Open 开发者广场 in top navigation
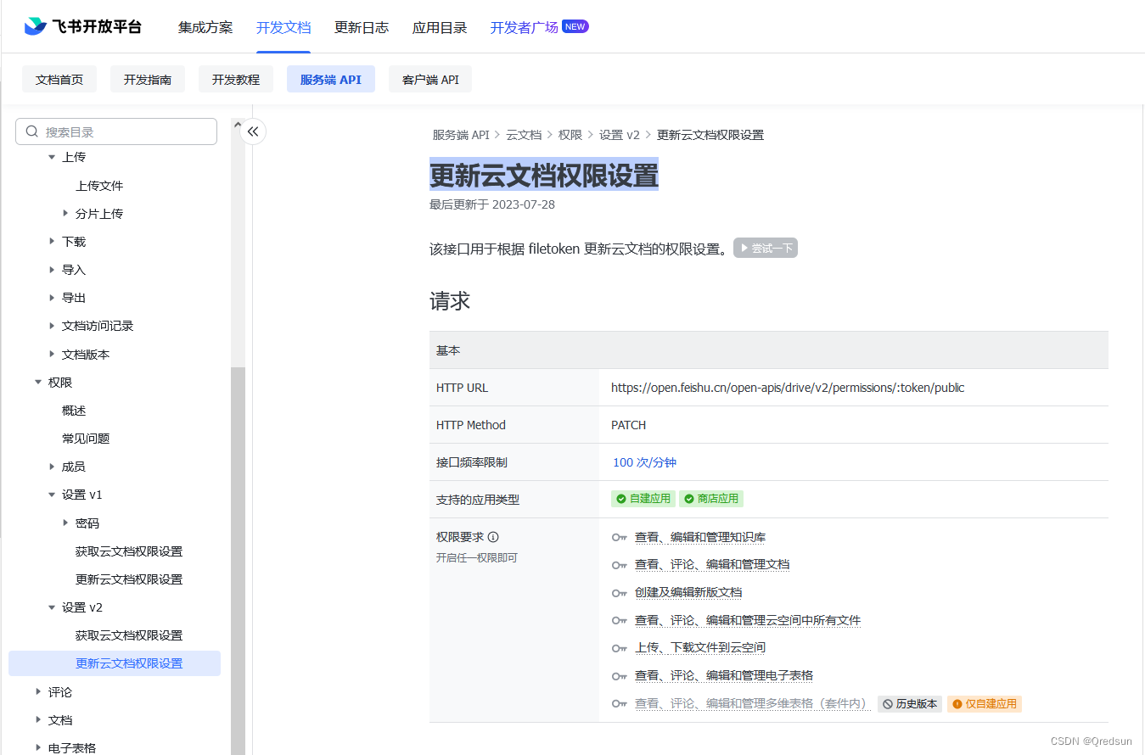 point(525,27)
